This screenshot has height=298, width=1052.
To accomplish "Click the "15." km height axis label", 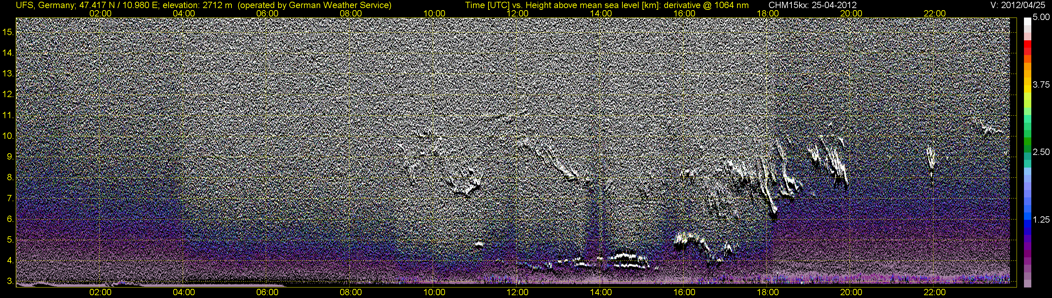I will point(8,32).
